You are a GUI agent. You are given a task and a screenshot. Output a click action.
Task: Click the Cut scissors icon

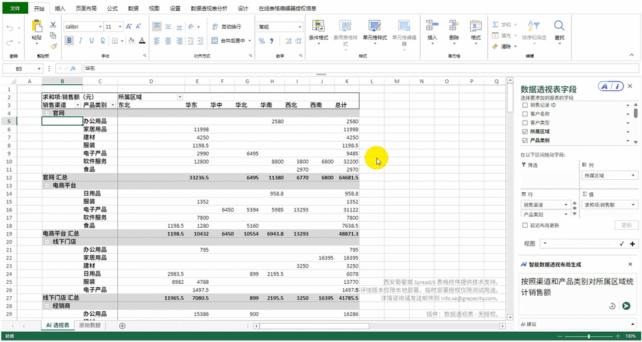pyautogui.click(x=53, y=25)
